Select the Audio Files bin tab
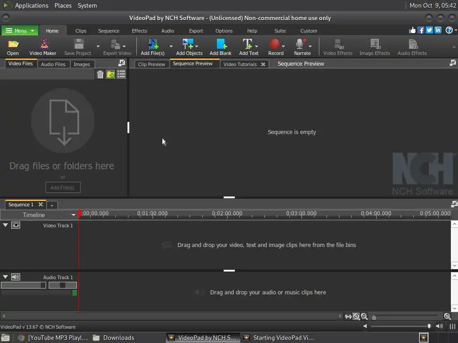This screenshot has width=458, height=343. tap(53, 64)
